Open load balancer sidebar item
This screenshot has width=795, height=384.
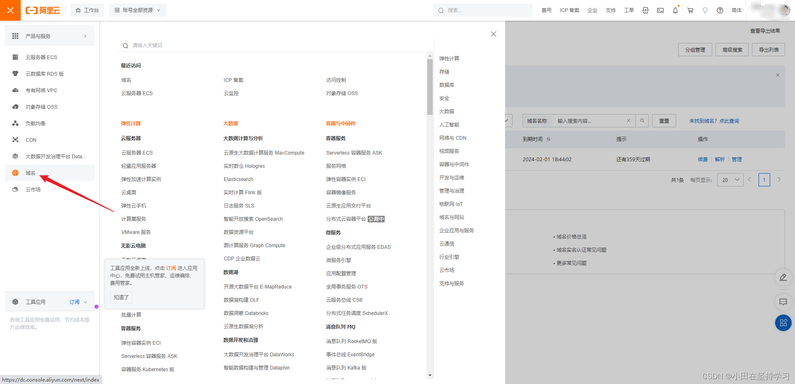point(50,123)
